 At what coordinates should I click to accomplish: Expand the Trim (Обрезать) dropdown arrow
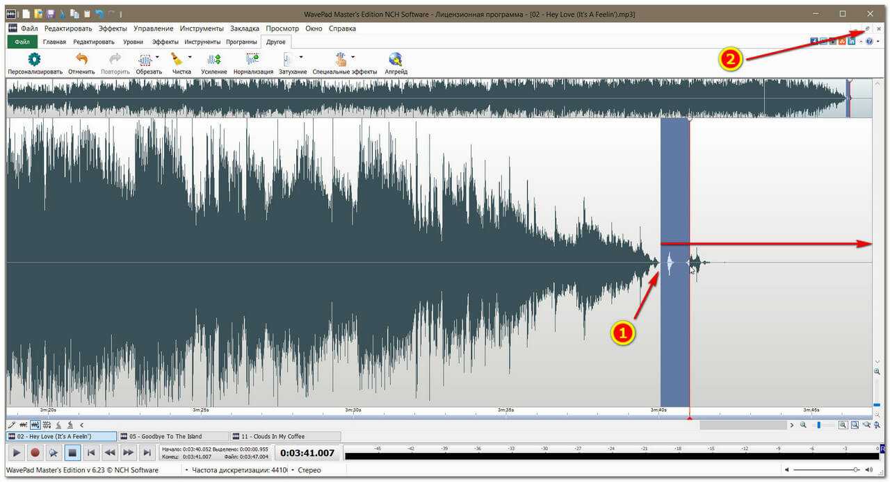(x=157, y=57)
